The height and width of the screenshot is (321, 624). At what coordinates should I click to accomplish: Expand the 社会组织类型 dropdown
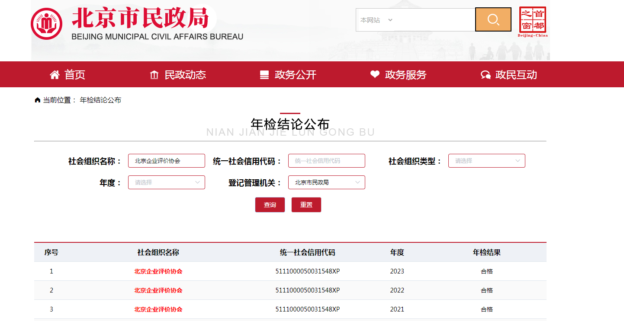tap(487, 161)
